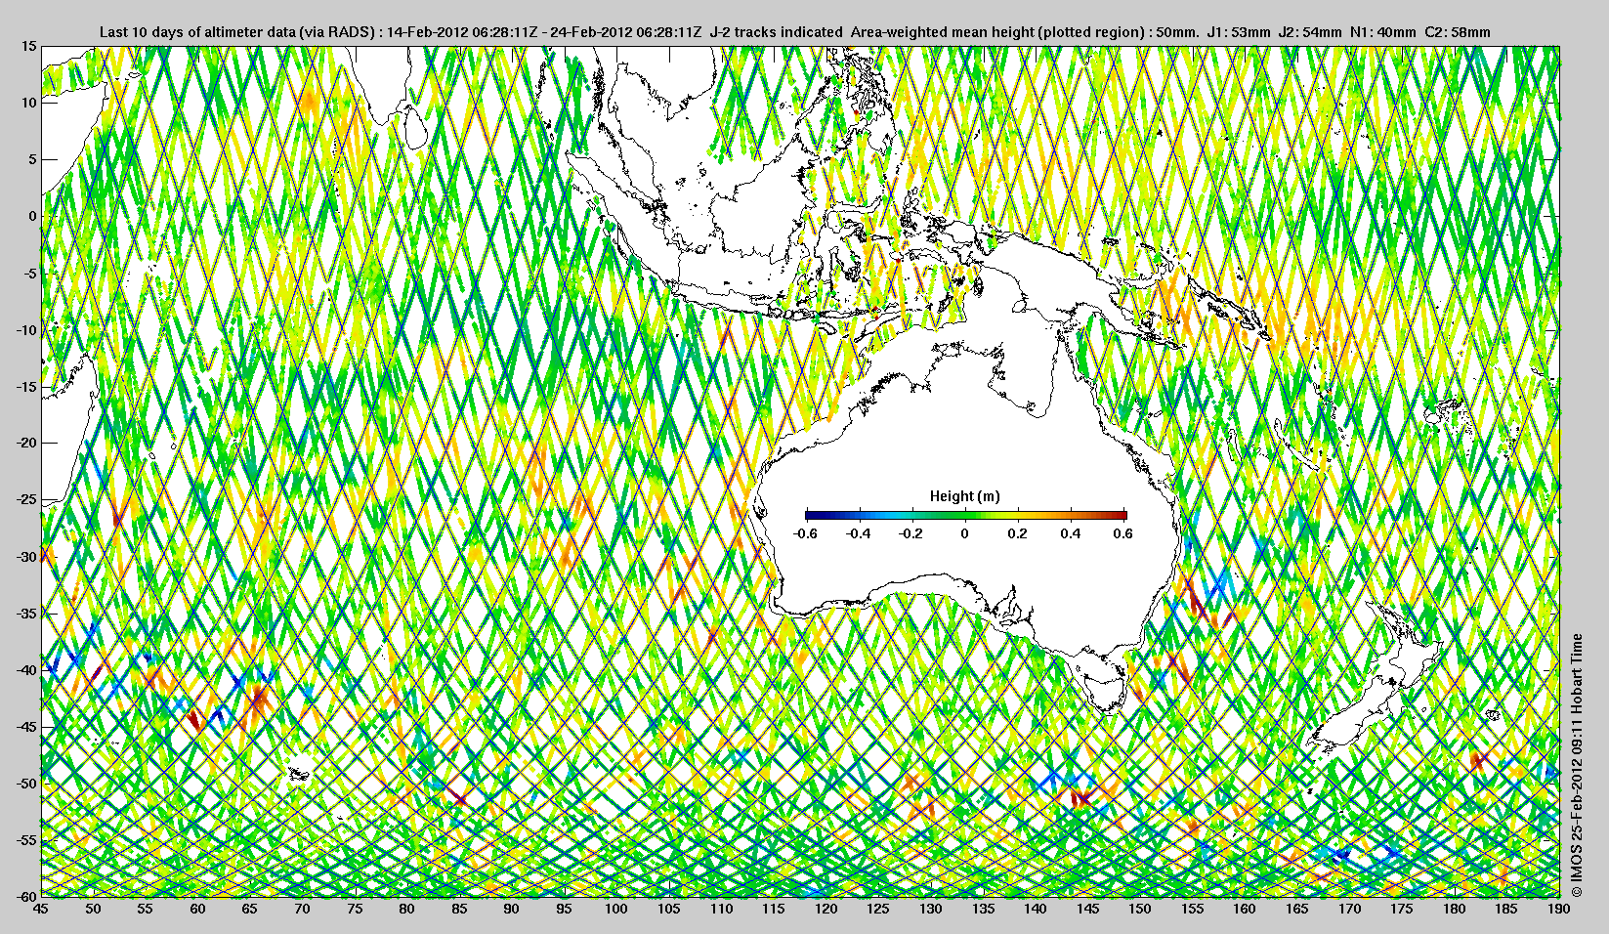The height and width of the screenshot is (934, 1609).
Task: Click latitude label "-25" on the vertical axis
Action: point(26,500)
